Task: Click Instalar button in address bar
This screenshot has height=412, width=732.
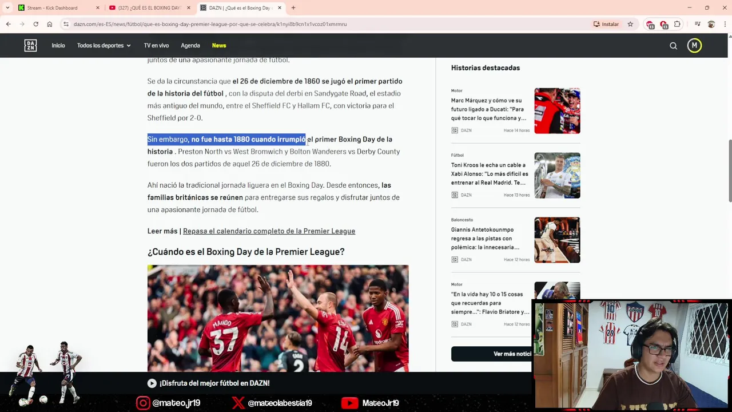Action: click(606, 24)
